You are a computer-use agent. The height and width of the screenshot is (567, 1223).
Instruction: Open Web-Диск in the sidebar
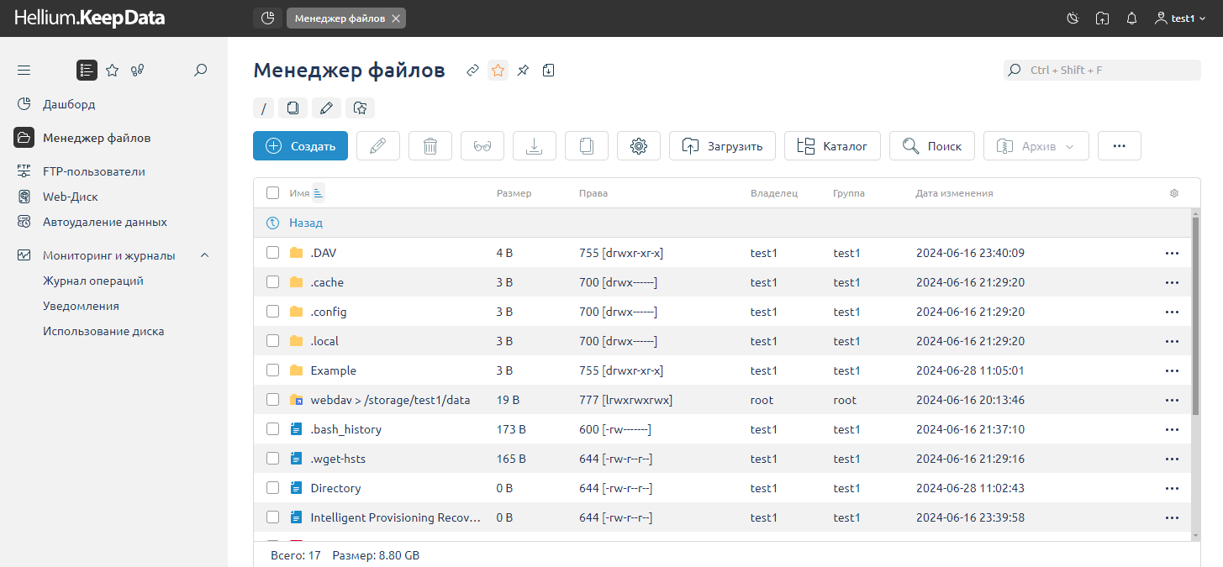click(x=71, y=197)
